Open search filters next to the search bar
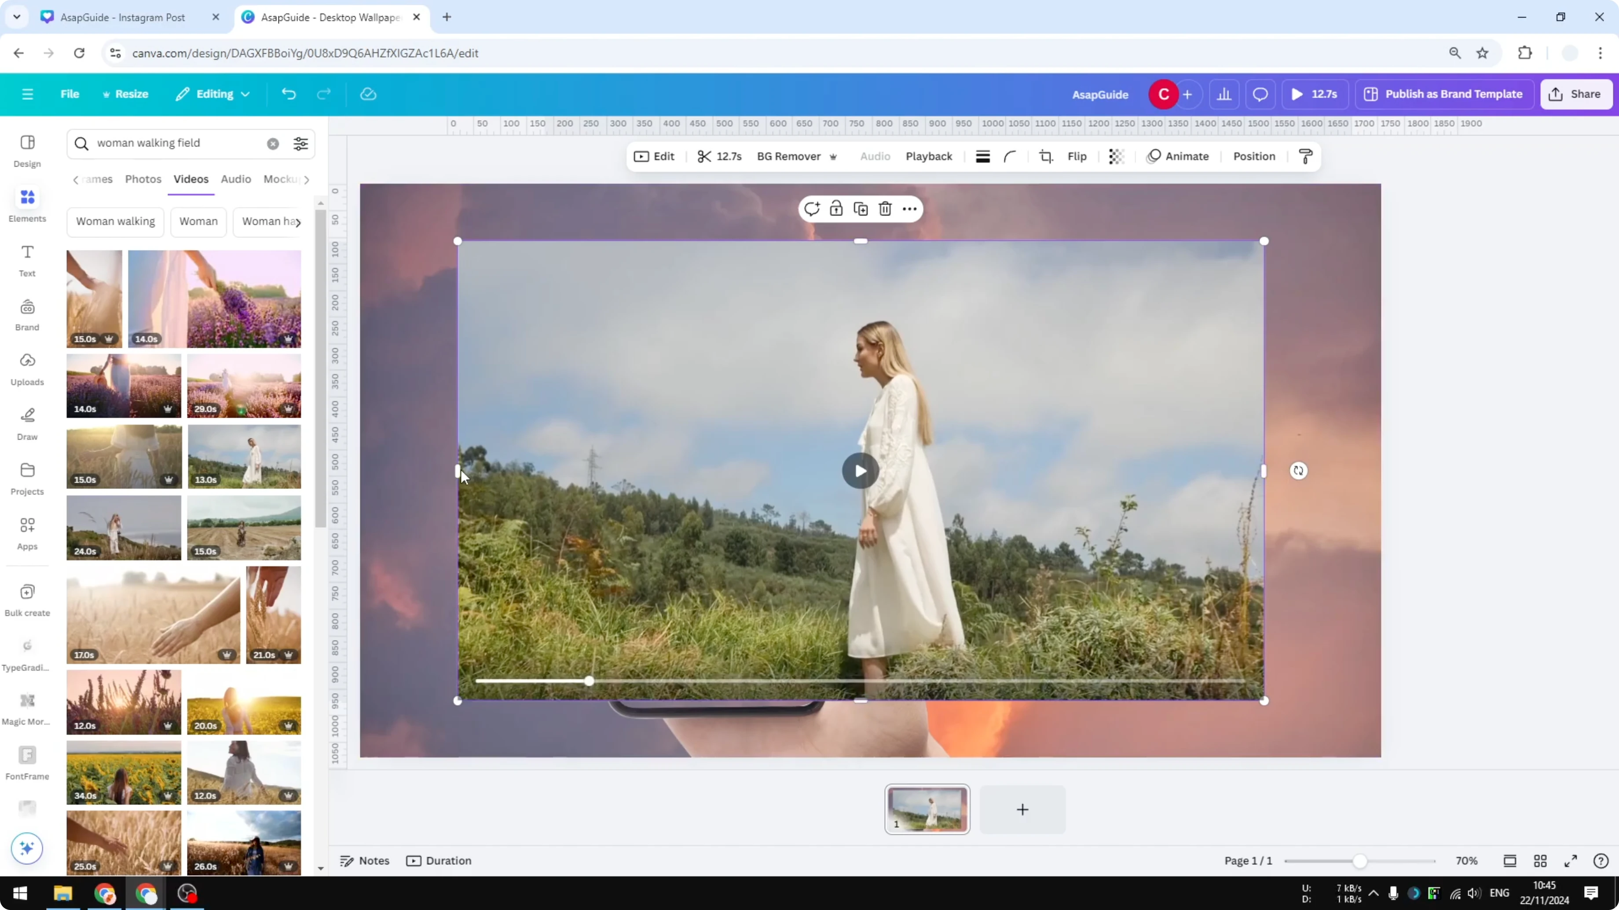 click(x=300, y=143)
